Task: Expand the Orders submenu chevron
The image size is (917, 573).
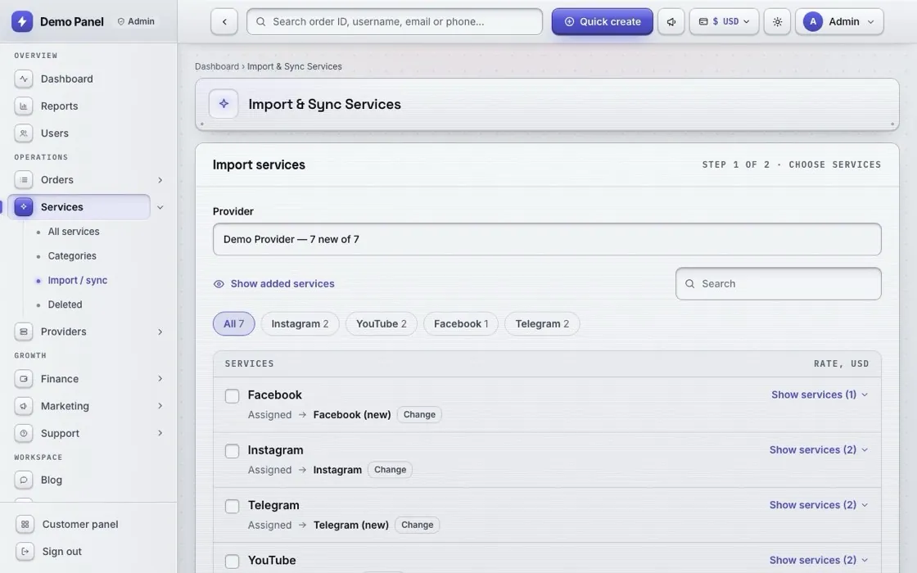Action: pyautogui.click(x=160, y=180)
